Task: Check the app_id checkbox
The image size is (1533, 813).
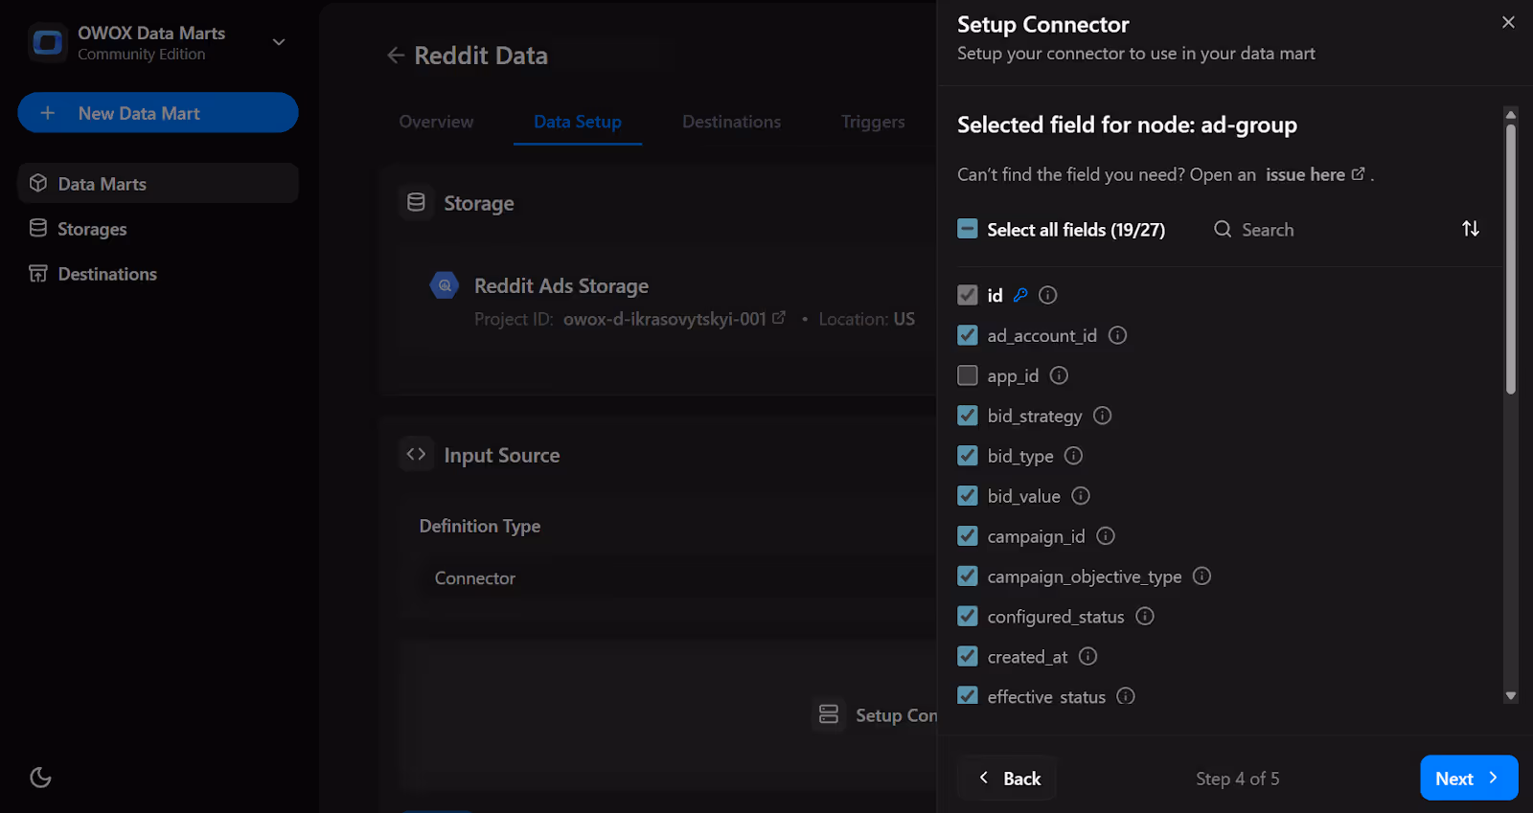Action: (x=968, y=375)
